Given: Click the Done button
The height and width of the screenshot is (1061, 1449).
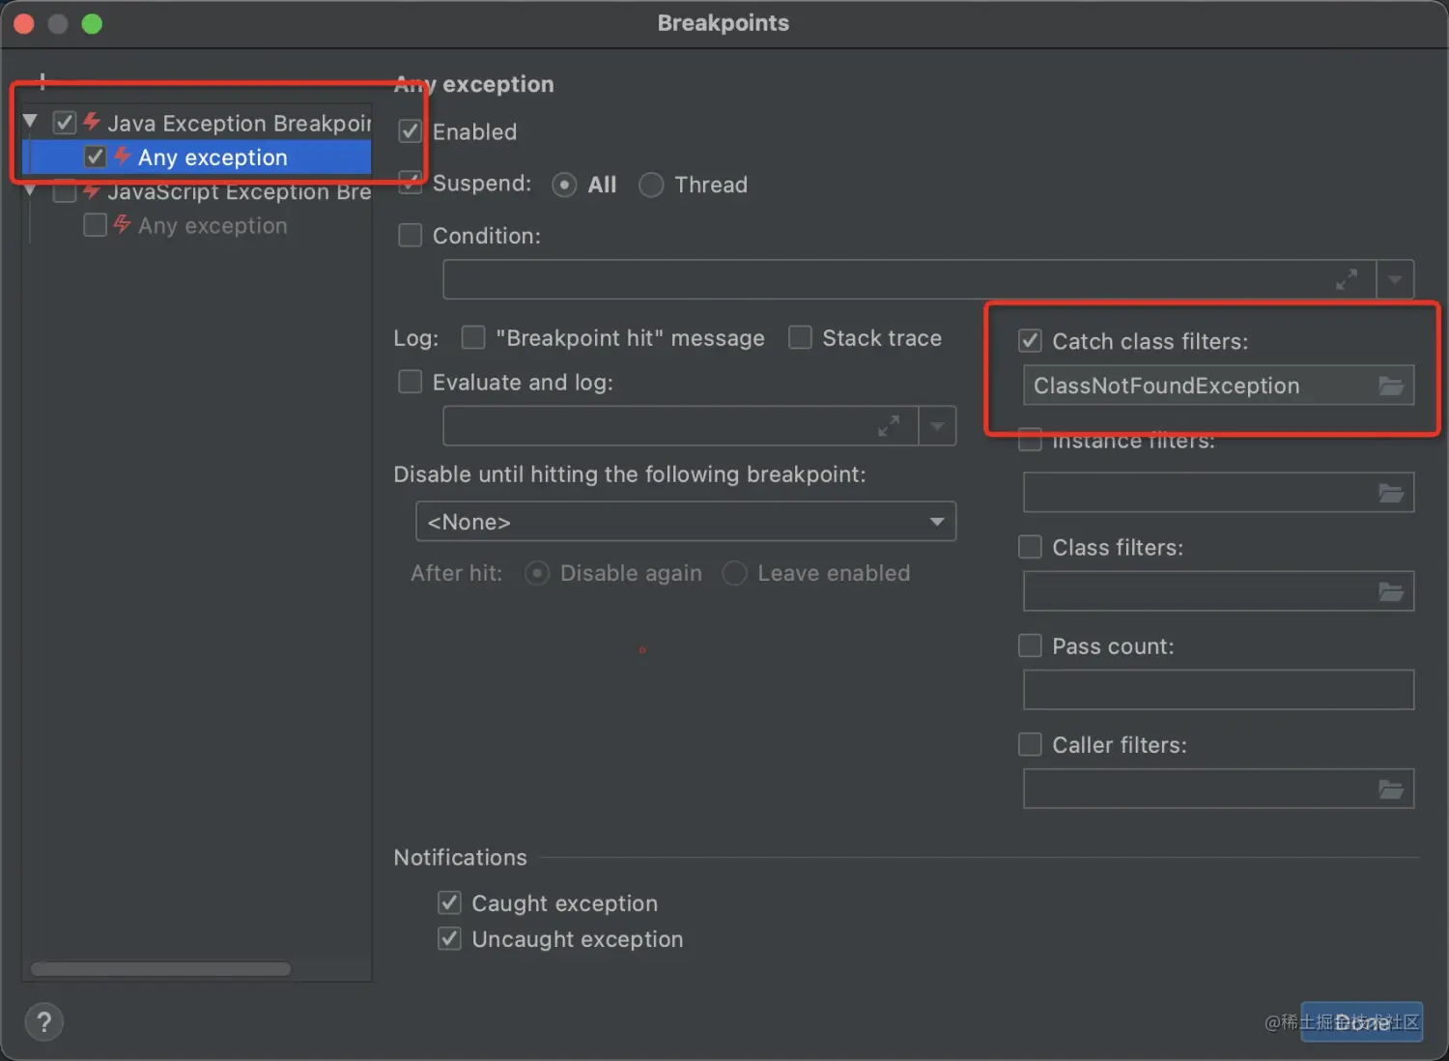Looking at the screenshot, I should (x=1361, y=1021).
